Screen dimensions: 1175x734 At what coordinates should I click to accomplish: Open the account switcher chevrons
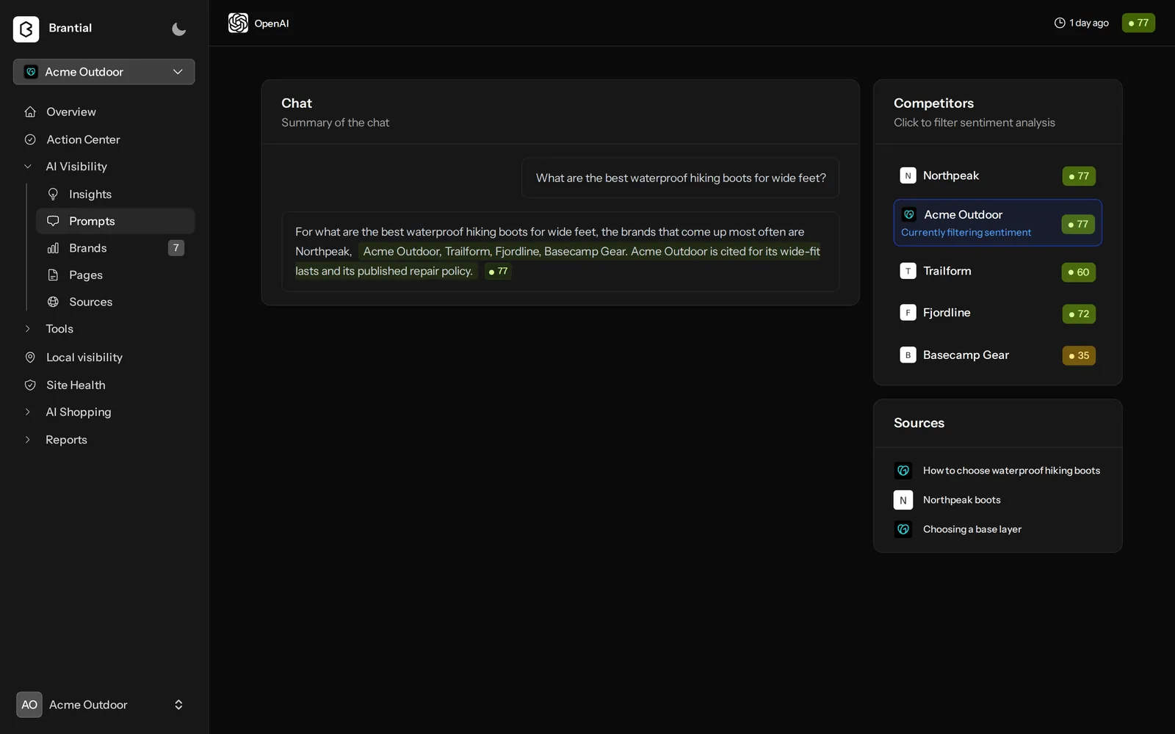point(178,705)
